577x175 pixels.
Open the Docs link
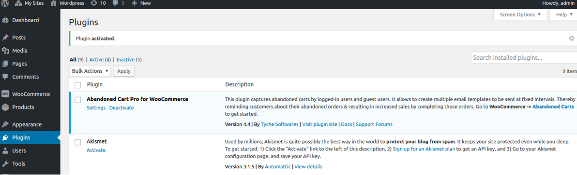click(346, 124)
